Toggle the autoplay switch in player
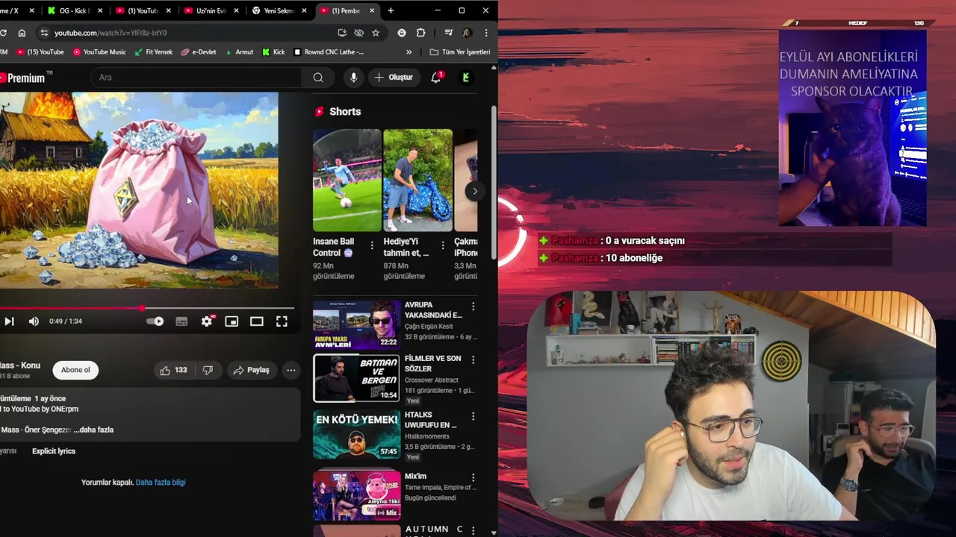Screen dimensions: 956x537 pyautogui.click(x=155, y=321)
